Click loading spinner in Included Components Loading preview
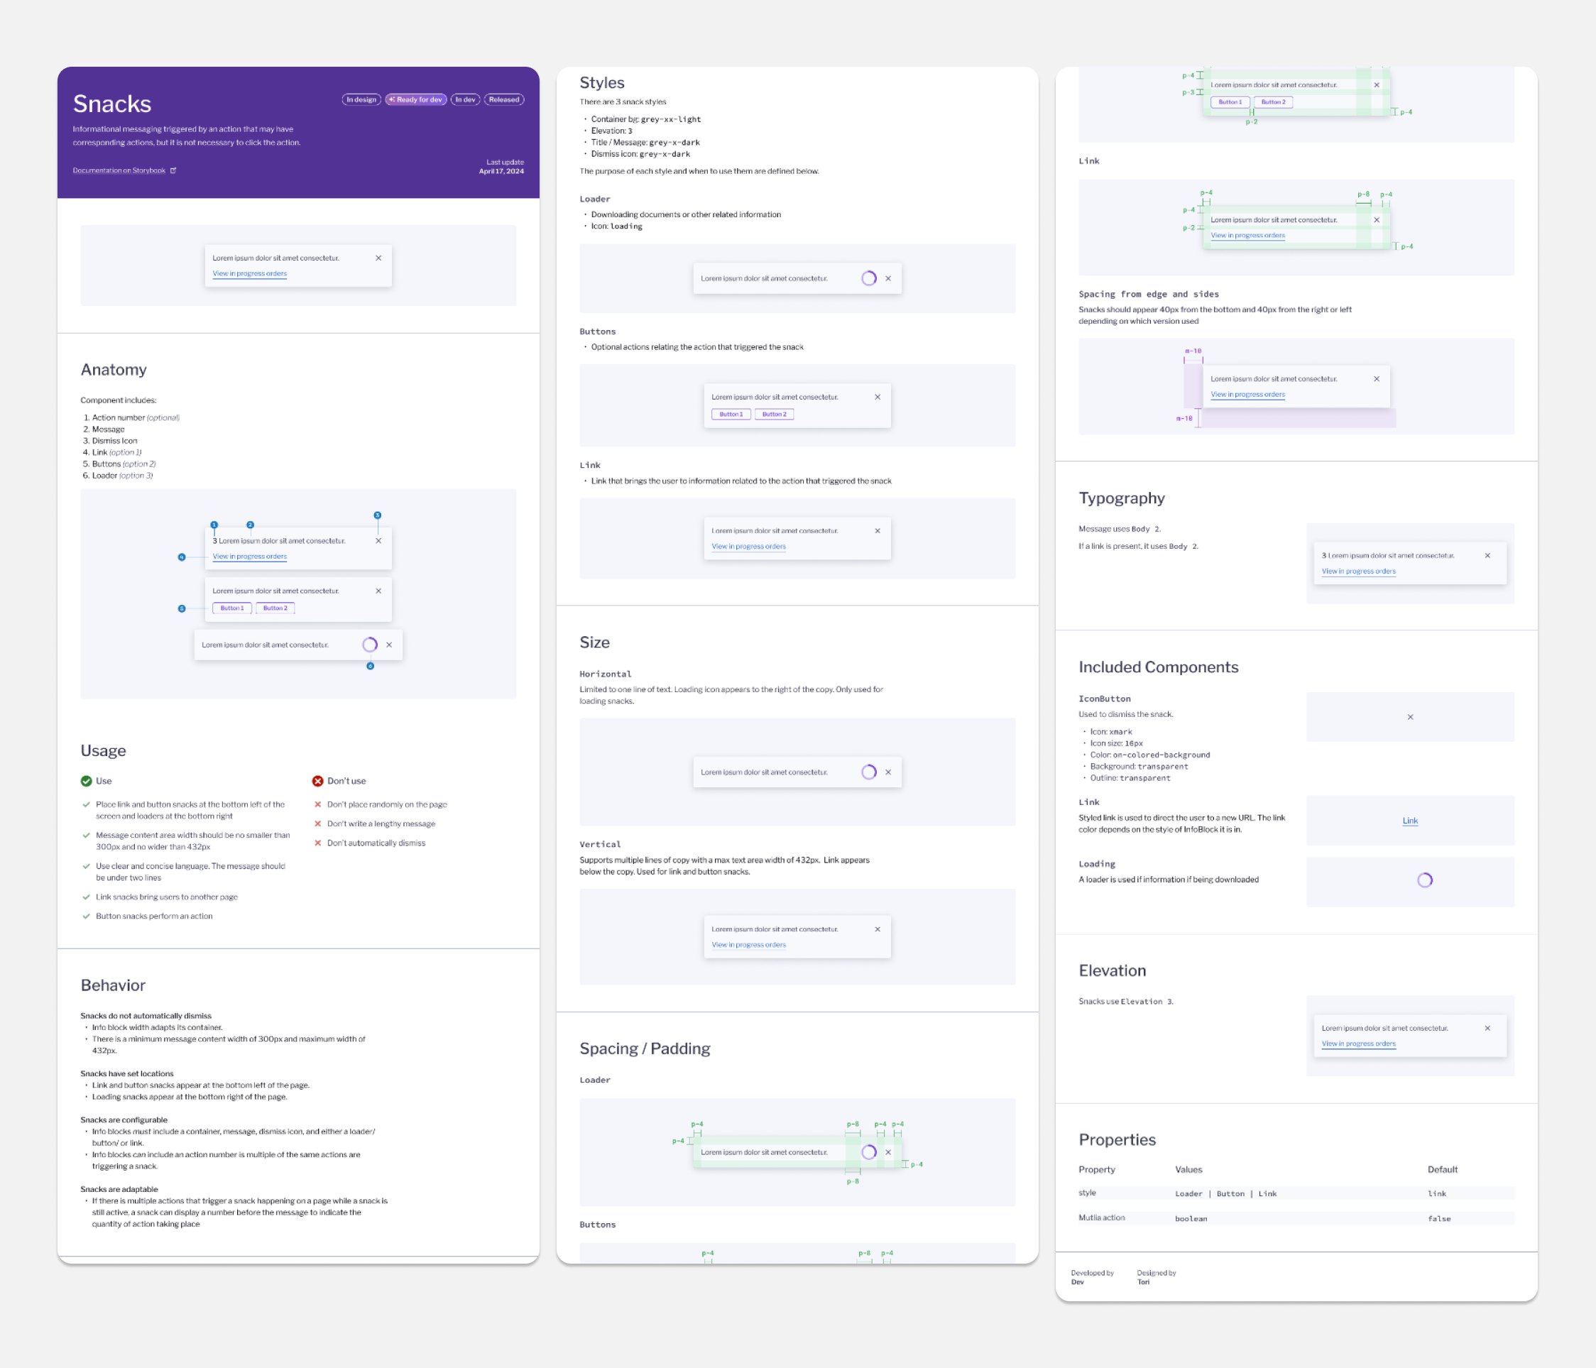1596x1368 pixels. click(x=1425, y=880)
